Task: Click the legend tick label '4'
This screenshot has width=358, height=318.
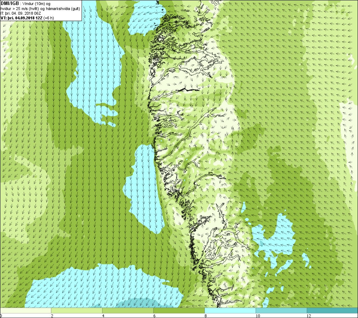Action: [x=103, y=316]
